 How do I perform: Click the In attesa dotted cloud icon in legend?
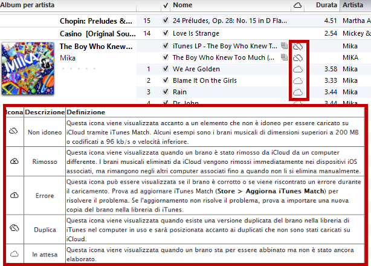click(15, 254)
